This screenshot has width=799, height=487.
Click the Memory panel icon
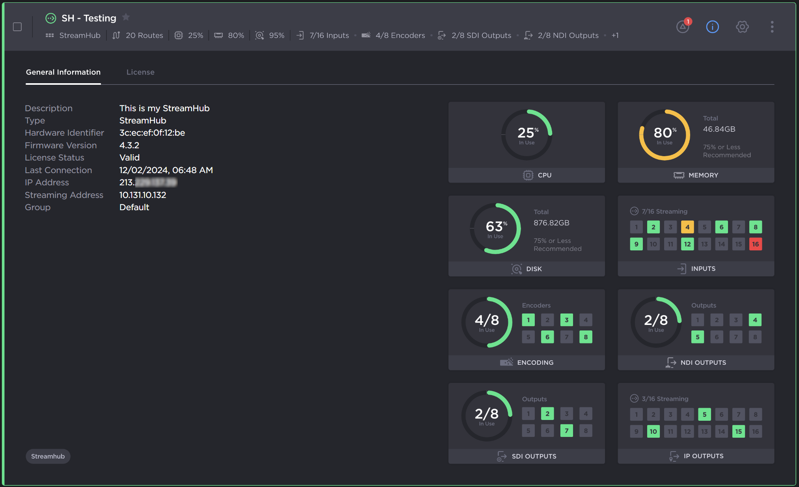[680, 175]
